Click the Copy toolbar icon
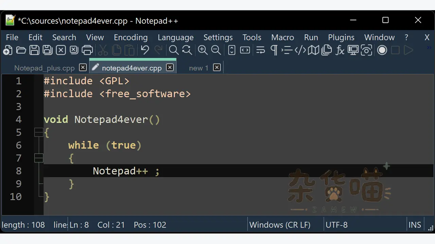435x244 pixels. tap(116, 50)
